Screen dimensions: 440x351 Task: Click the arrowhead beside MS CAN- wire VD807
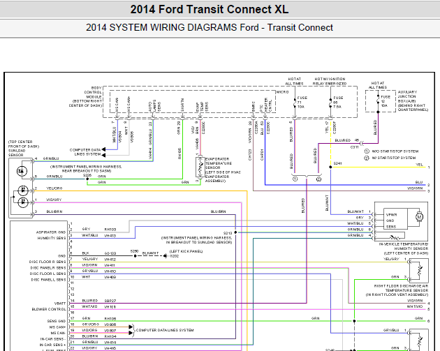tap(131, 333)
